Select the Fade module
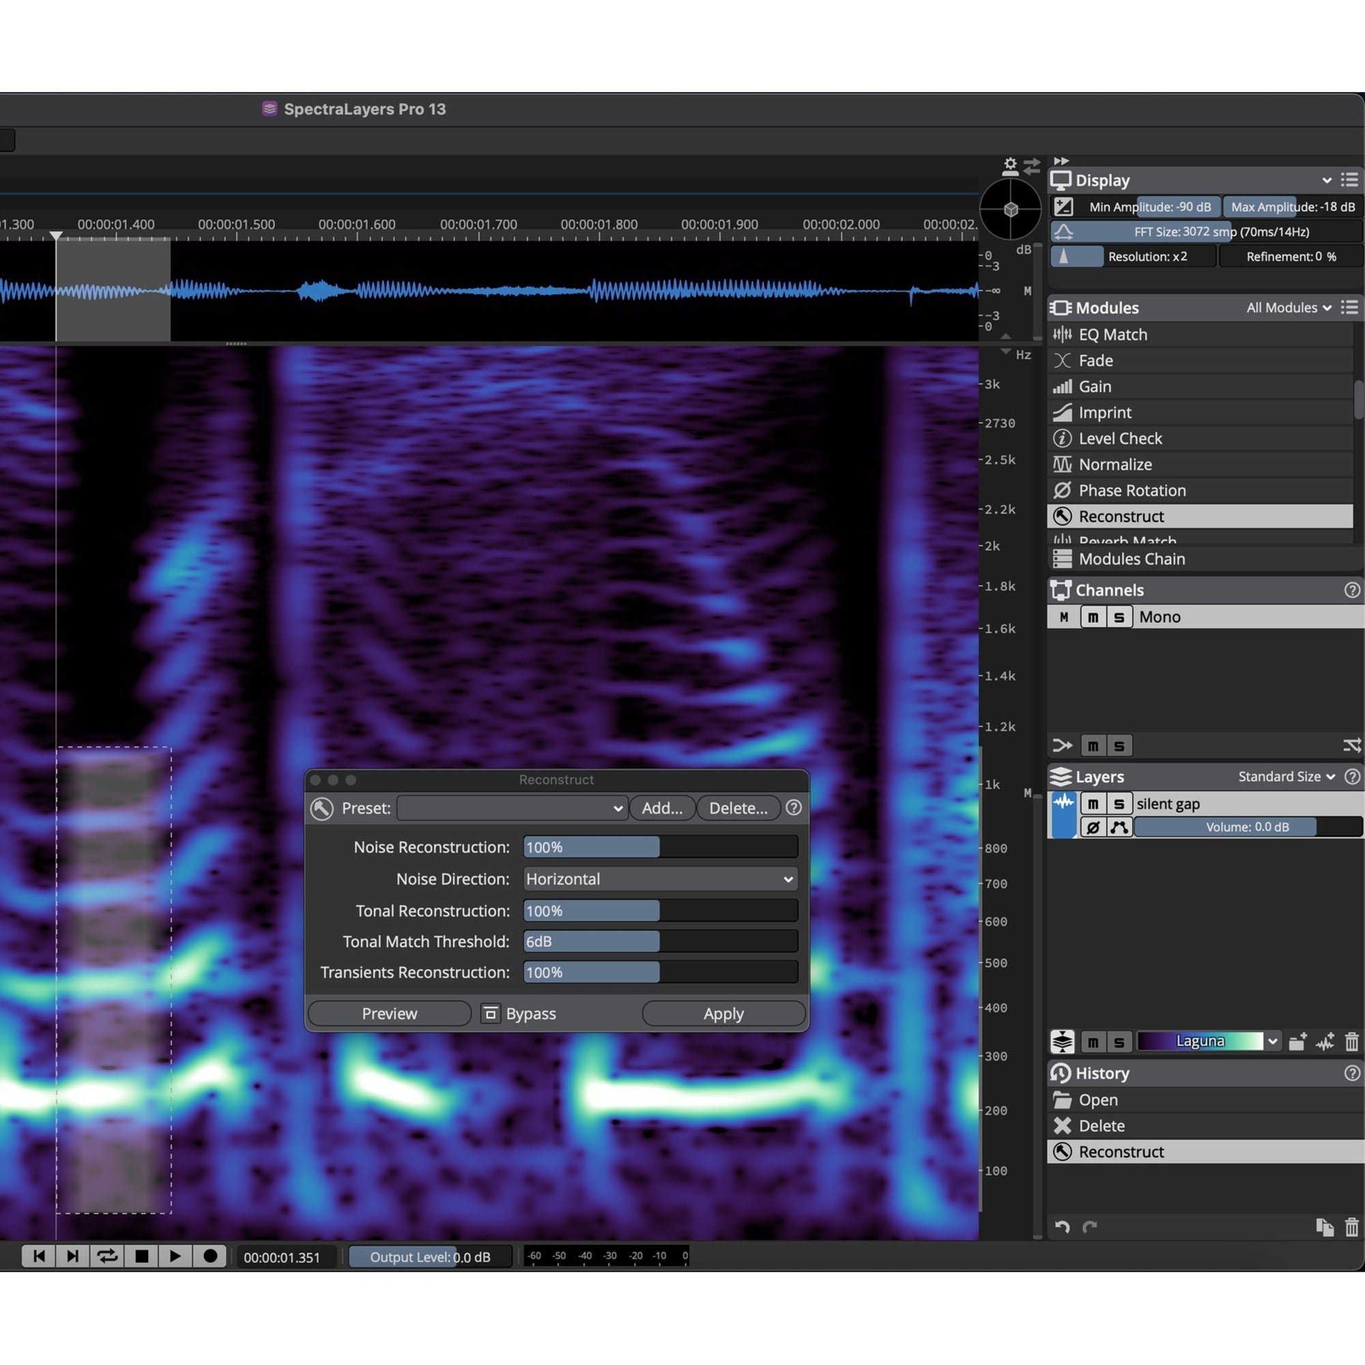Screen dimensions: 1365x1365 coord(1200,361)
